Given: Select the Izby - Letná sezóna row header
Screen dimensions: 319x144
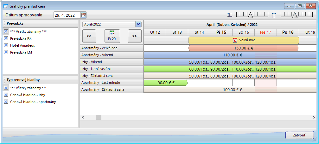Looking at the screenshot, I should tap(112, 69).
